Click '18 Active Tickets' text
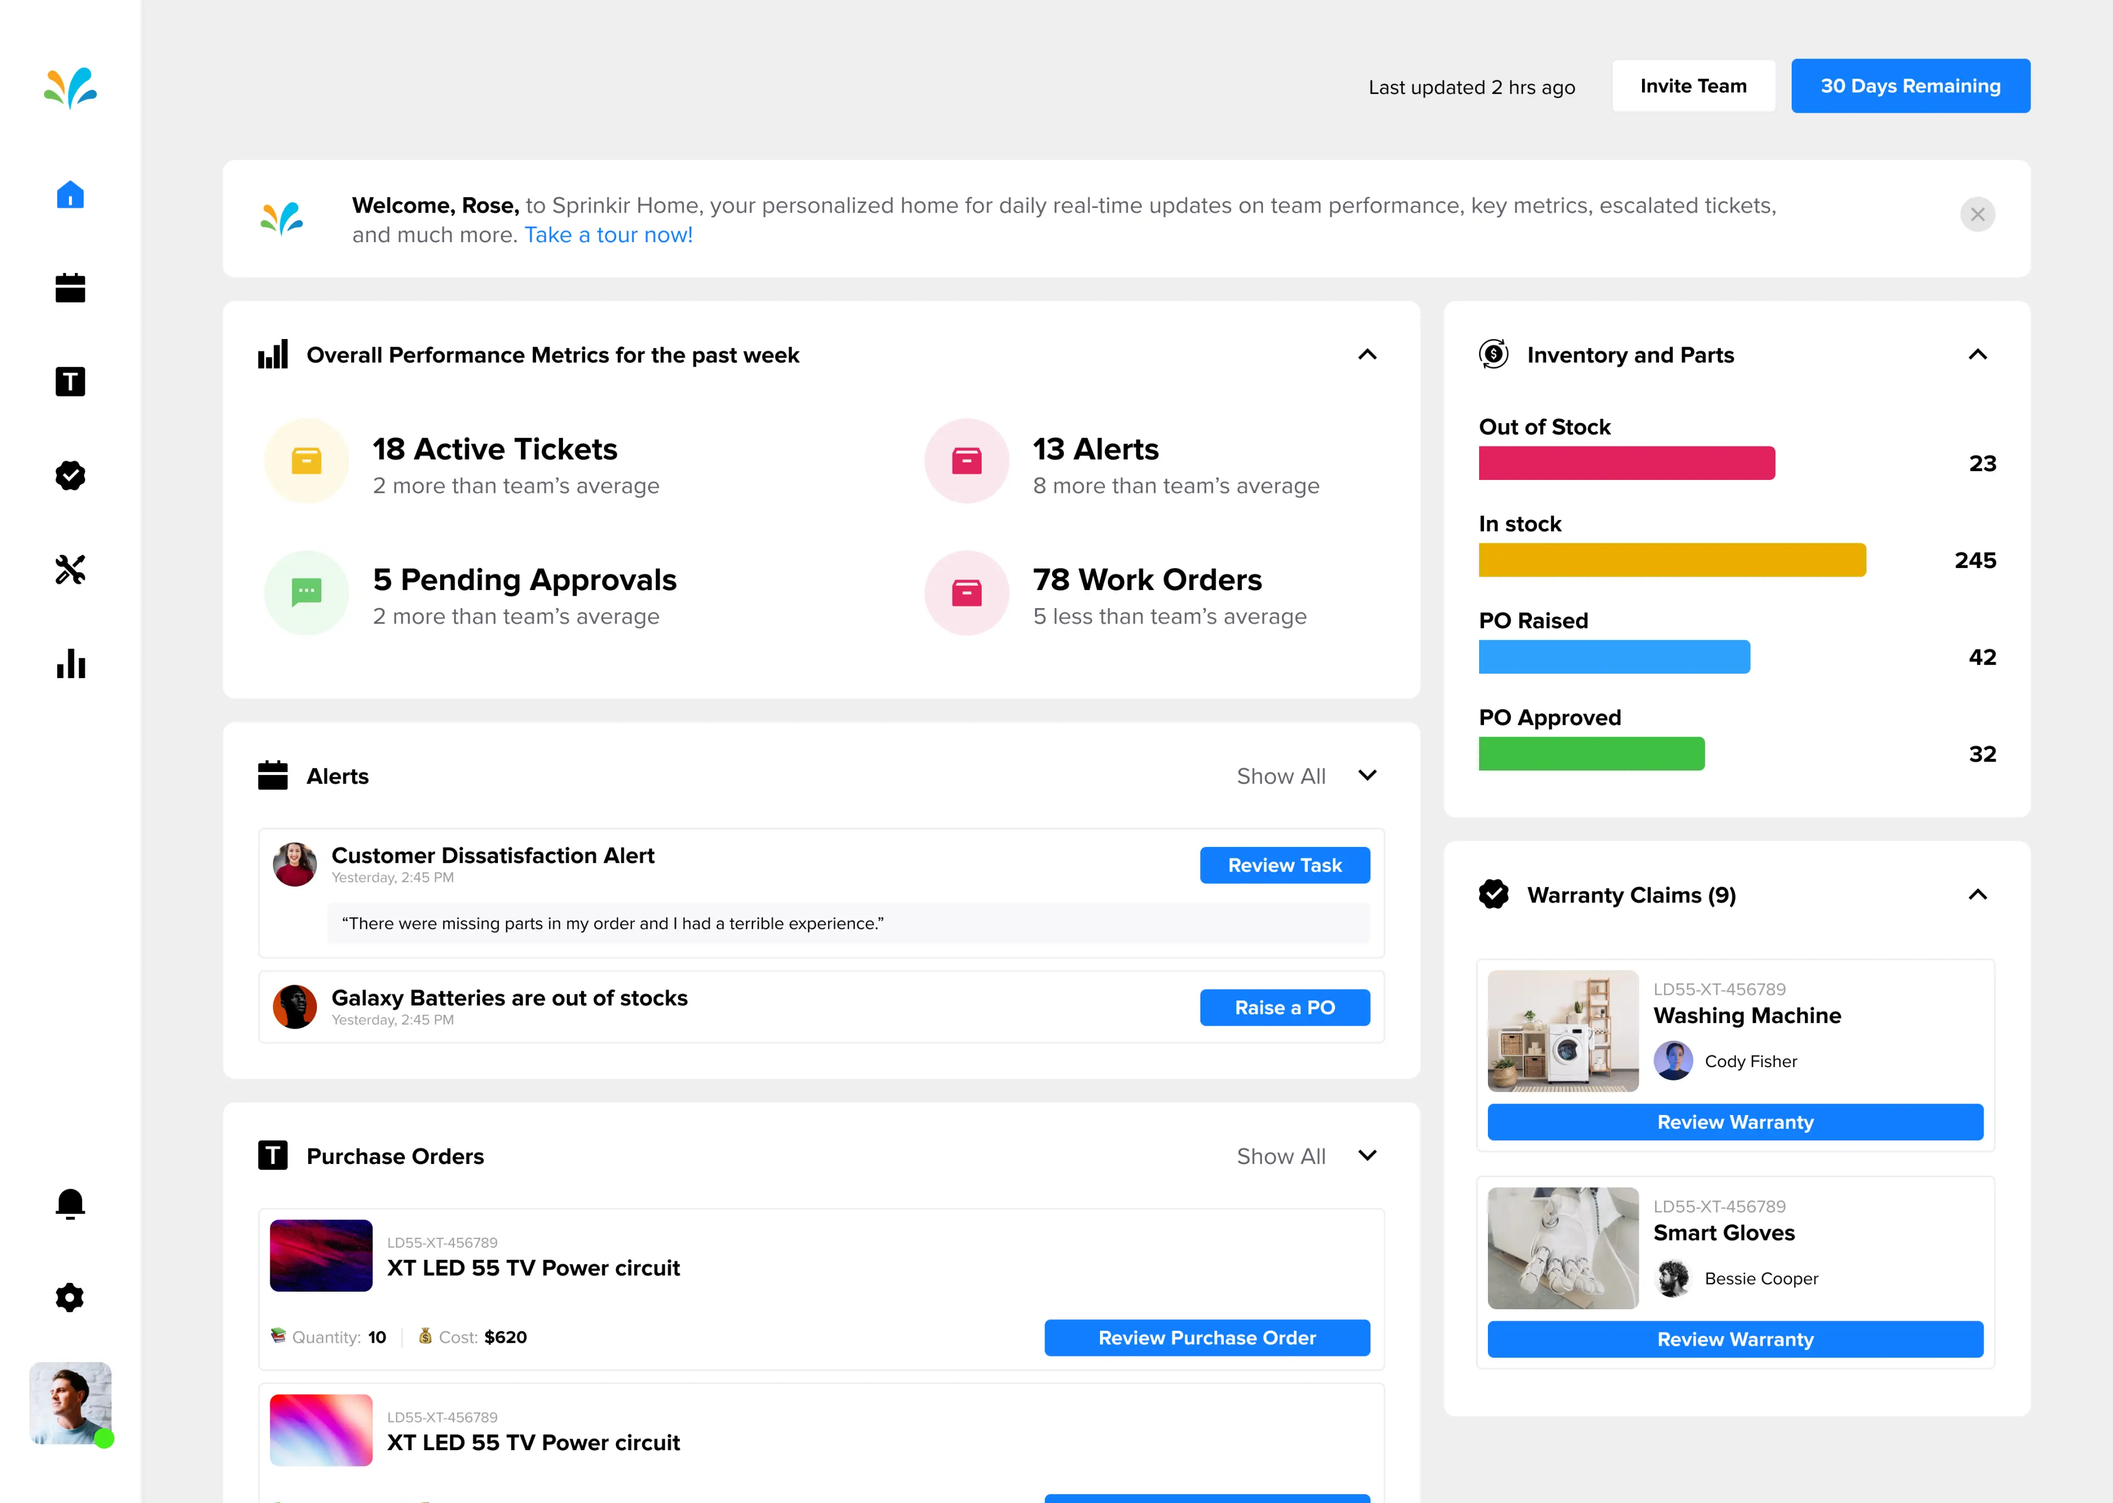This screenshot has width=2113, height=1503. point(495,449)
